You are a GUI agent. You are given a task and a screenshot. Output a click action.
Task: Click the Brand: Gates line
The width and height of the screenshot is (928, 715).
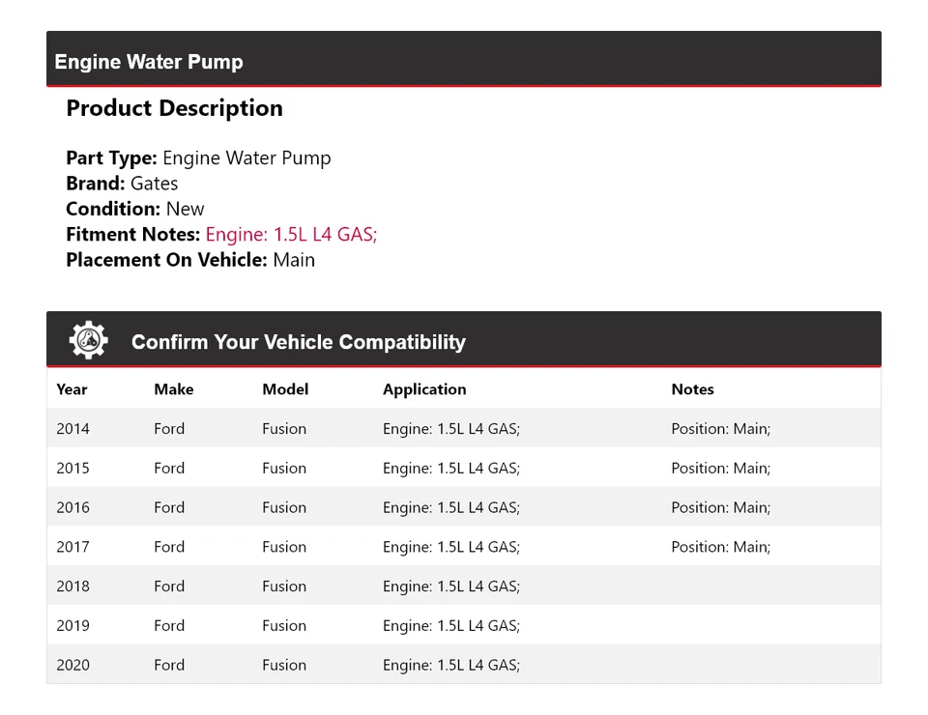click(x=122, y=184)
